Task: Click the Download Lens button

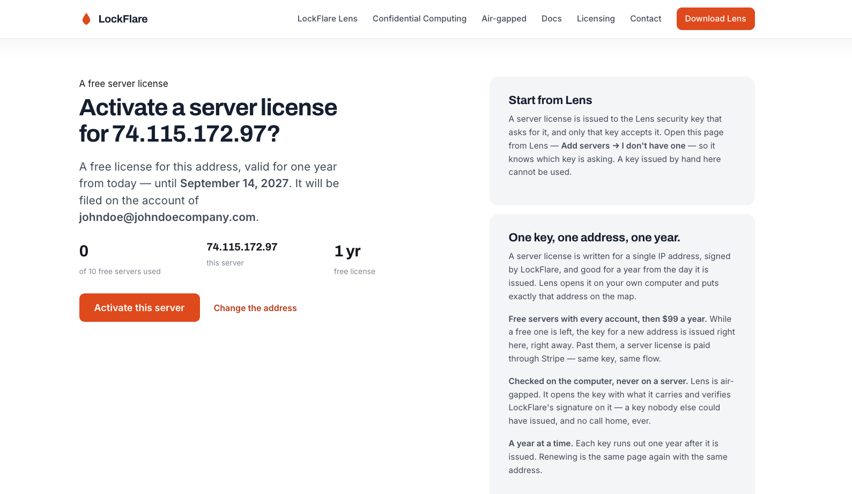Action: [715, 19]
